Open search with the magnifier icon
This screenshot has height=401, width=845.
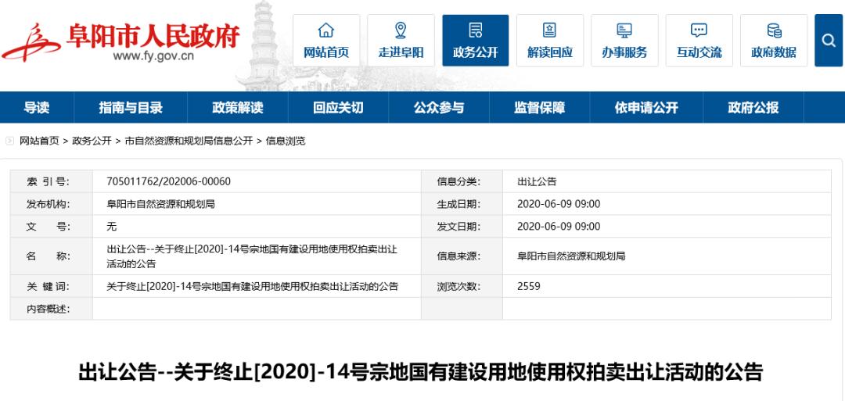click(x=829, y=41)
